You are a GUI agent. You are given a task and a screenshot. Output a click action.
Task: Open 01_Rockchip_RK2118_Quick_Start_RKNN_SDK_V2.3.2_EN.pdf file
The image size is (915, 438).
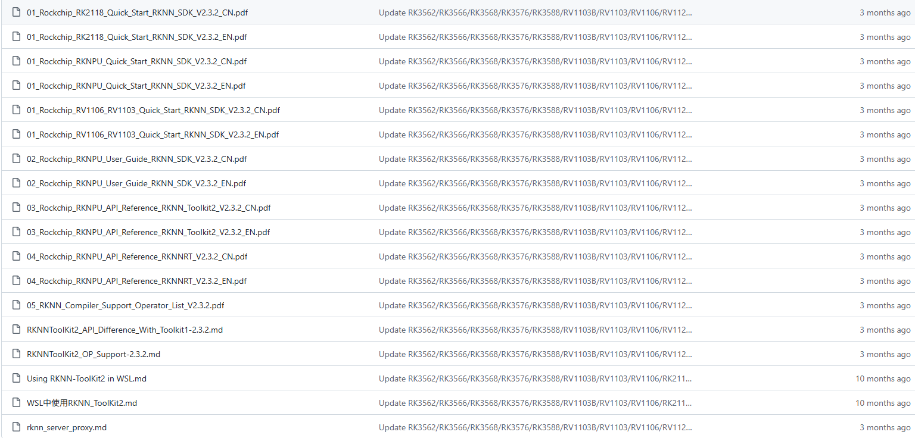click(x=136, y=37)
